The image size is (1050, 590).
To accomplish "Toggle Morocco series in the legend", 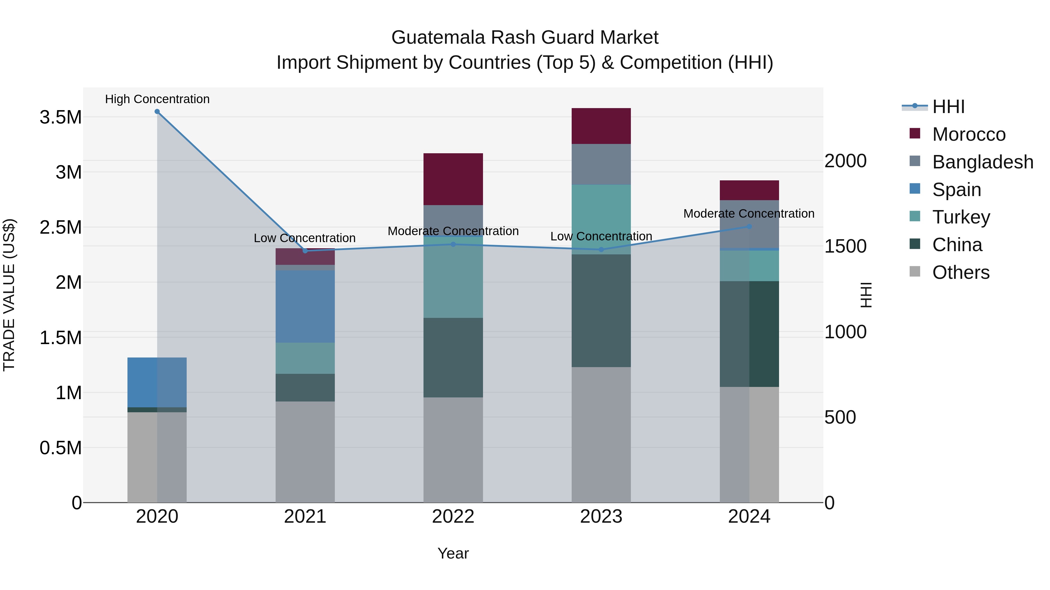I will click(x=958, y=134).
